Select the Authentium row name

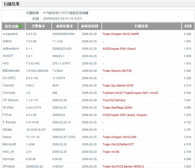pos(11,49)
